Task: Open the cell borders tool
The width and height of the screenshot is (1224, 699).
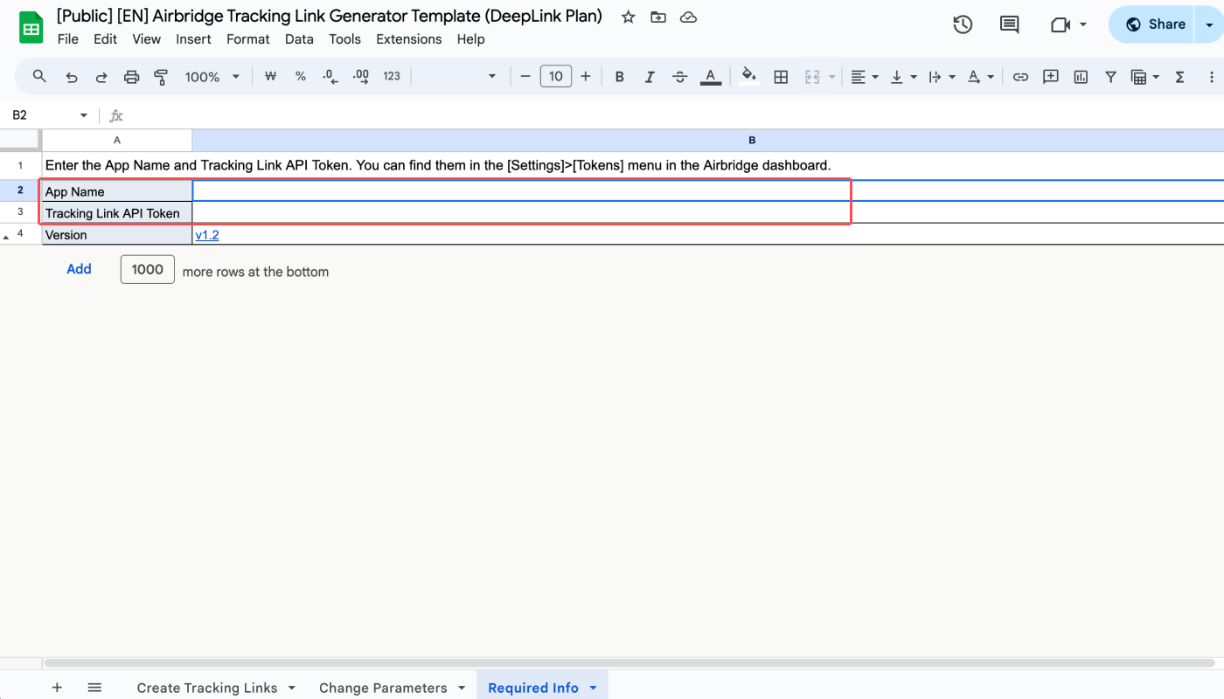Action: click(781, 77)
